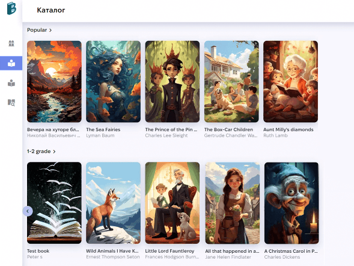Open Aunt Milly's diamonds cover

(290, 82)
